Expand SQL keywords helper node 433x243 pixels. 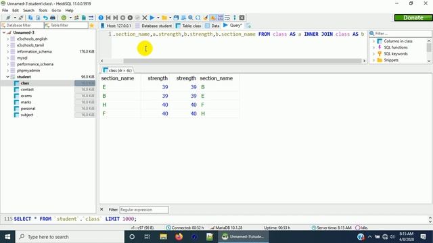point(374,54)
